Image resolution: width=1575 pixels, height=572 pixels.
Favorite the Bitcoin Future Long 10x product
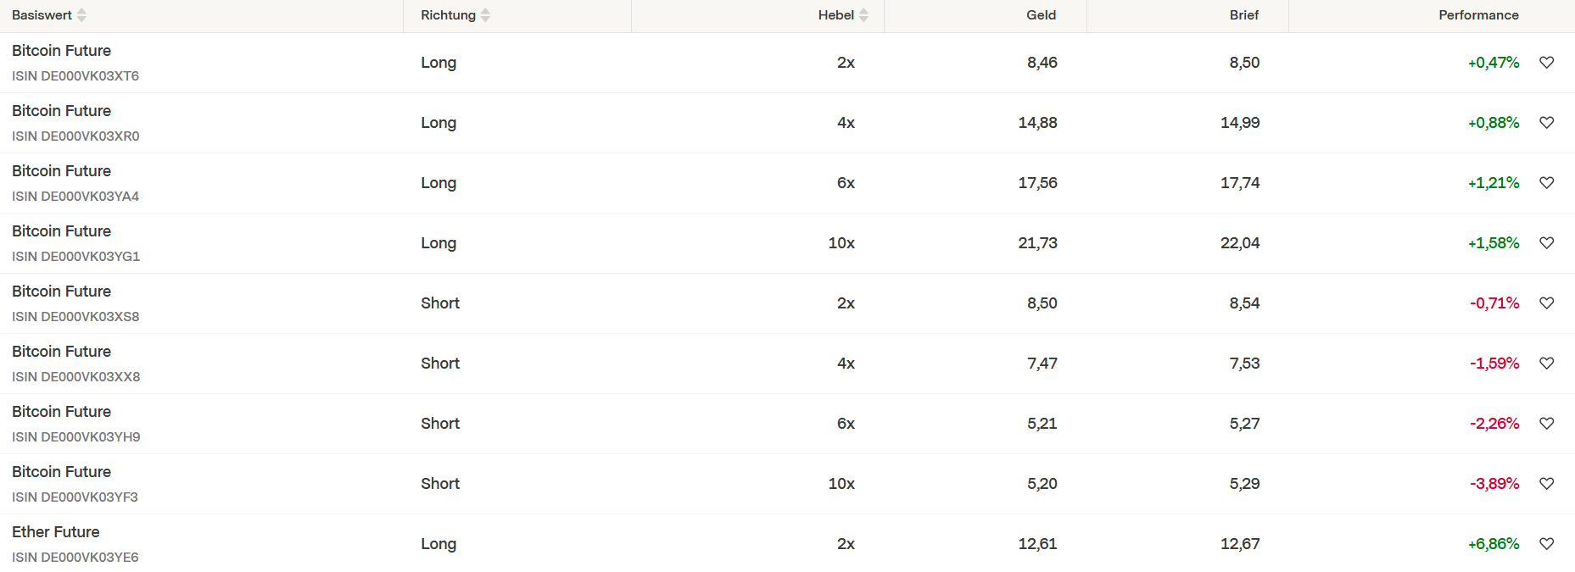click(1546, 243)
